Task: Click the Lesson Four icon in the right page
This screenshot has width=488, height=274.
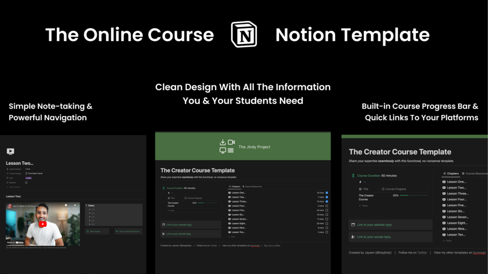Action: click(x=444, y=199)
